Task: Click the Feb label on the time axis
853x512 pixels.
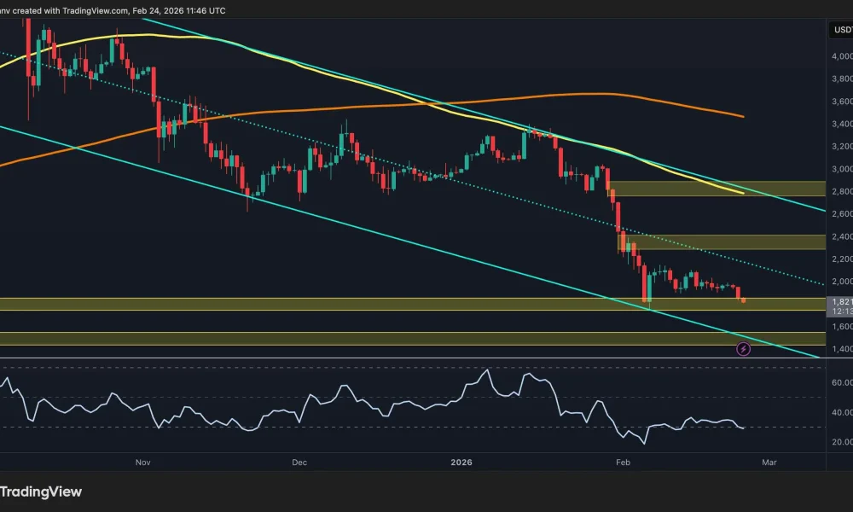Action: [623, 462]
